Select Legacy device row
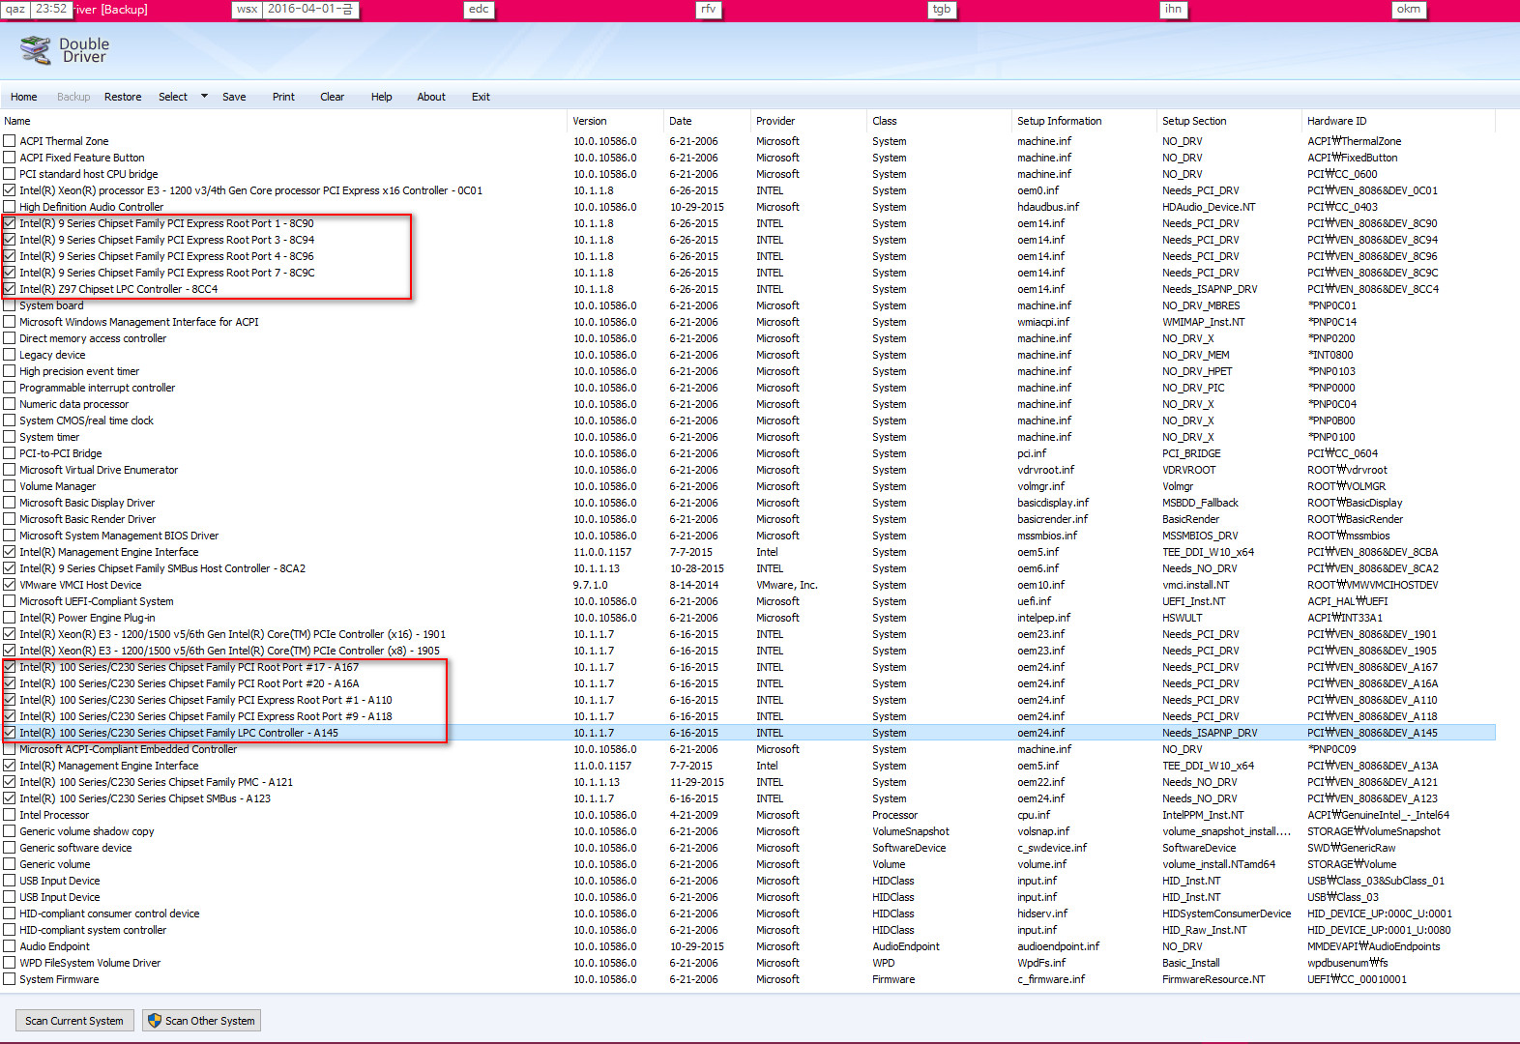 point(747,355)
